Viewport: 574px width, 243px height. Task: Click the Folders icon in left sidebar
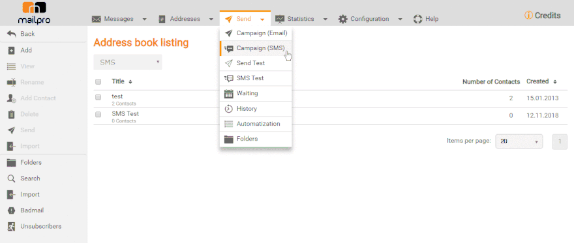pyautogui.click(x=11, y=163)
